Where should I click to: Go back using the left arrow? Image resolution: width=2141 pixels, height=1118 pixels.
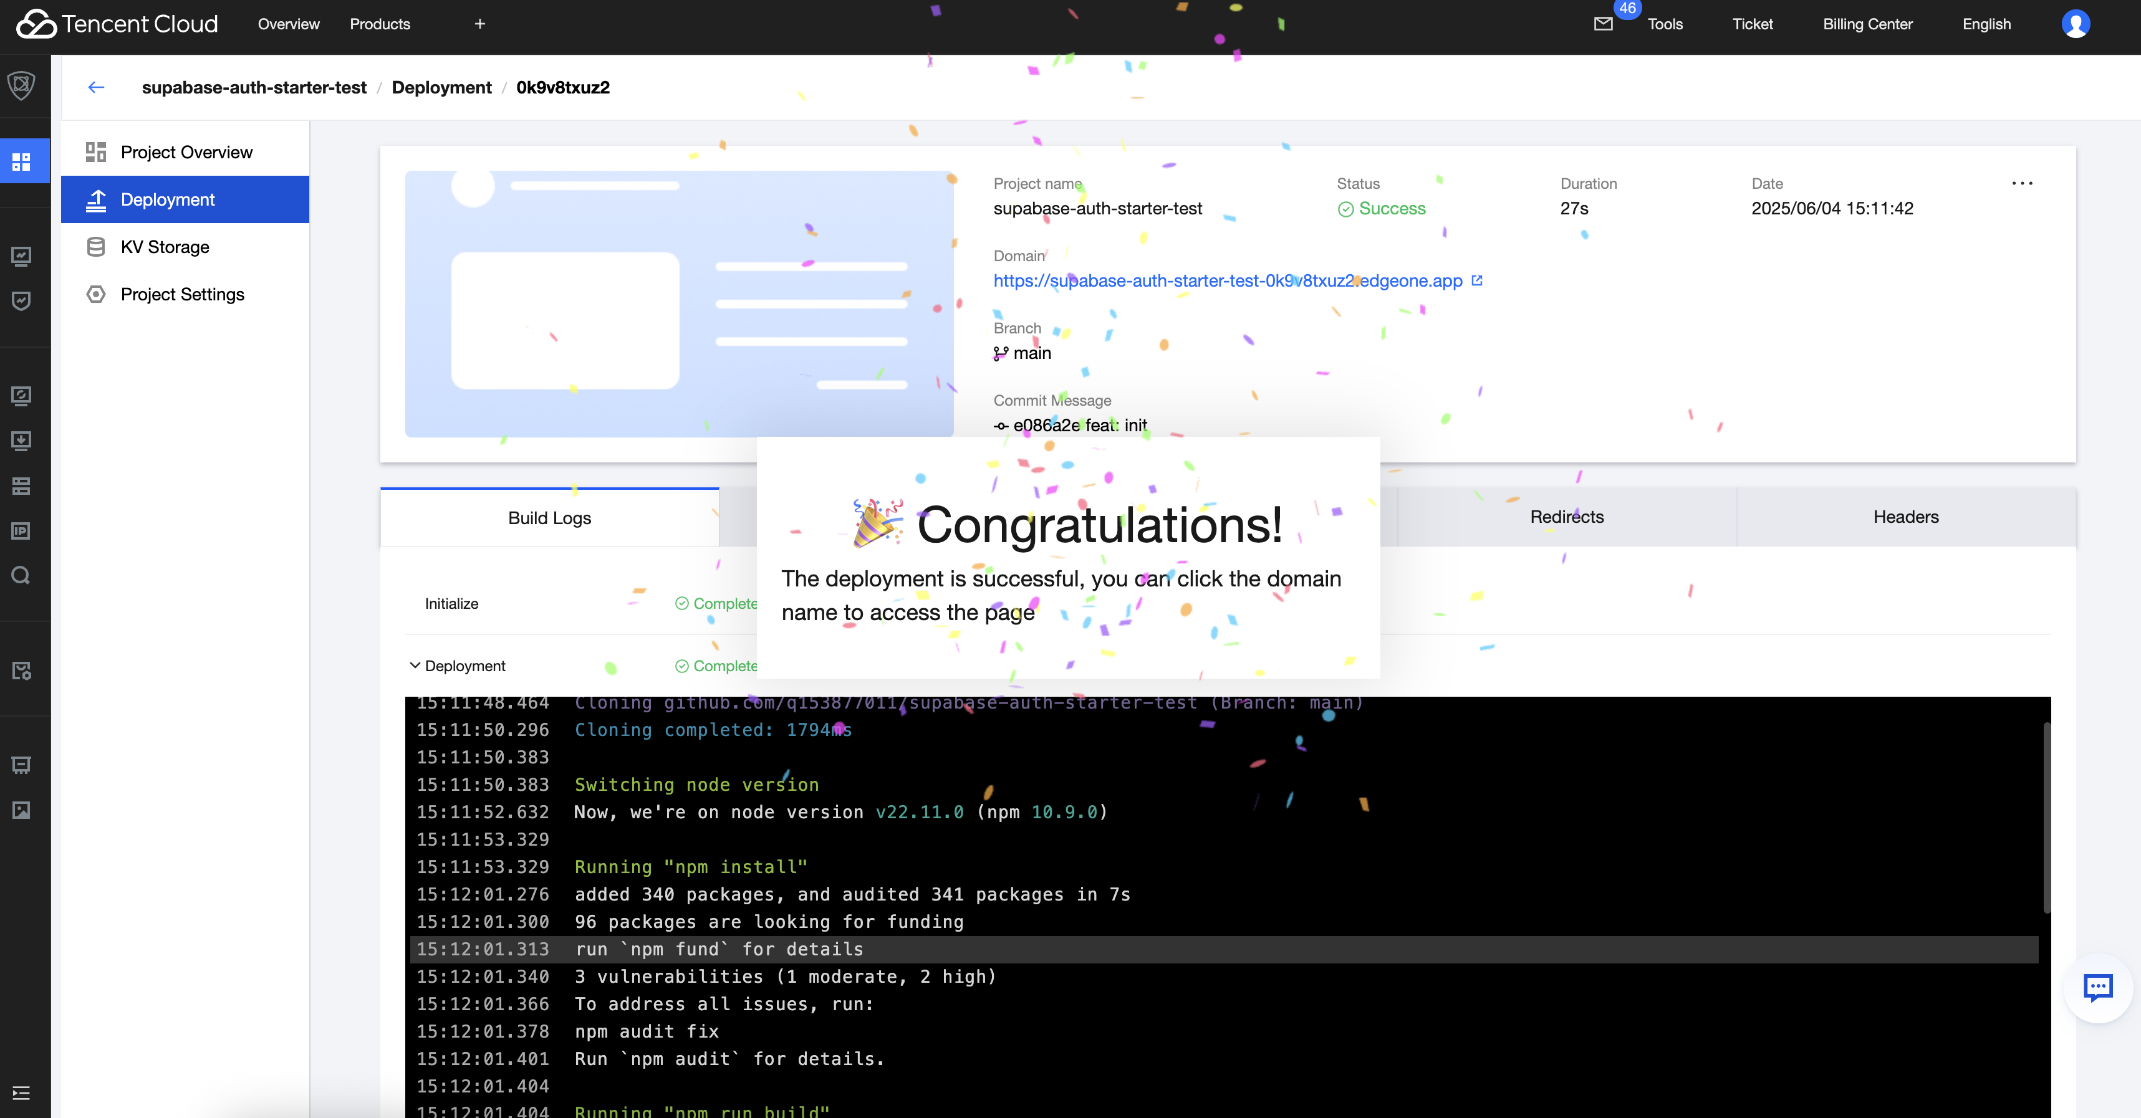click(97, 87)
